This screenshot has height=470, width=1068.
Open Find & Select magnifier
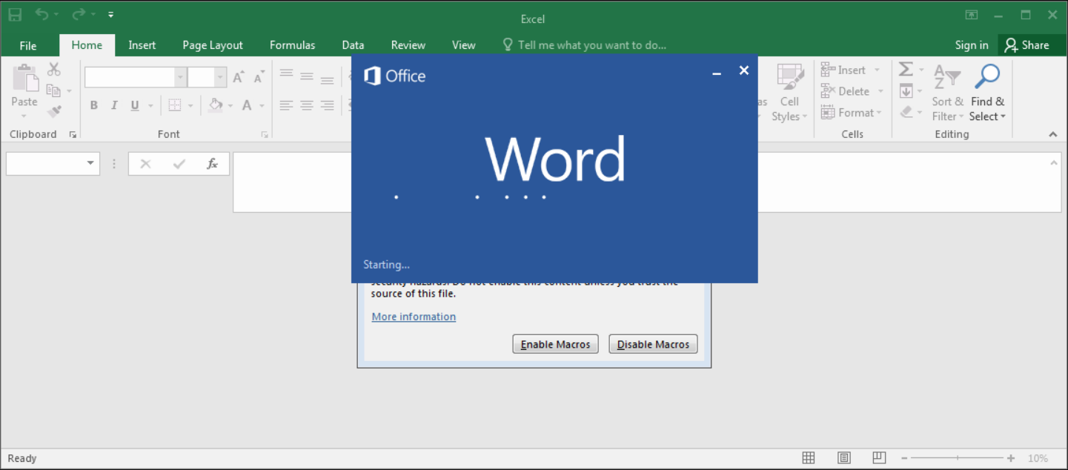987,76
